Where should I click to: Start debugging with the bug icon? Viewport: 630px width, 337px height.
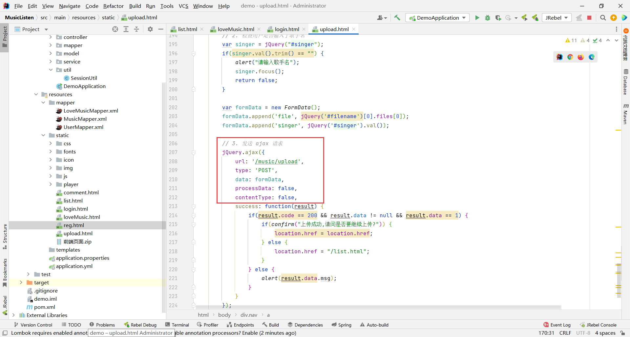488,18
